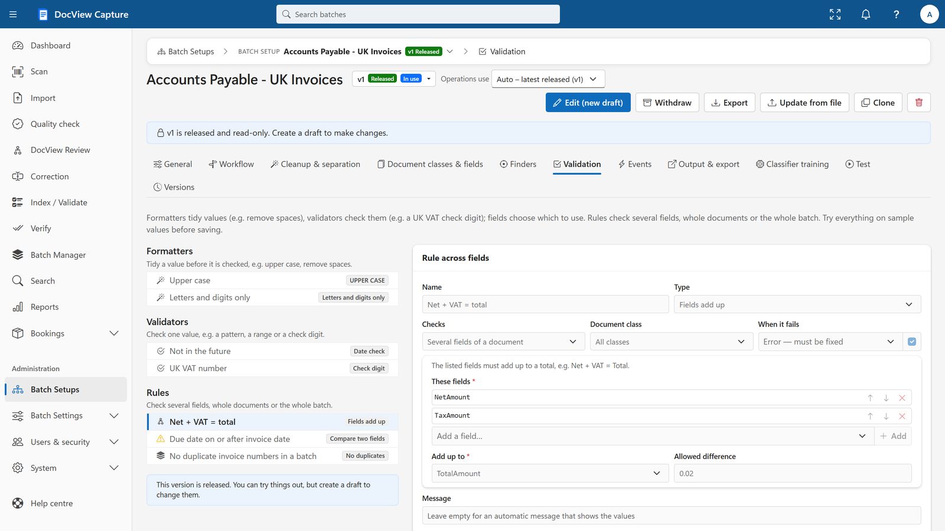Click the Withdraw button

tap(667, 103)
